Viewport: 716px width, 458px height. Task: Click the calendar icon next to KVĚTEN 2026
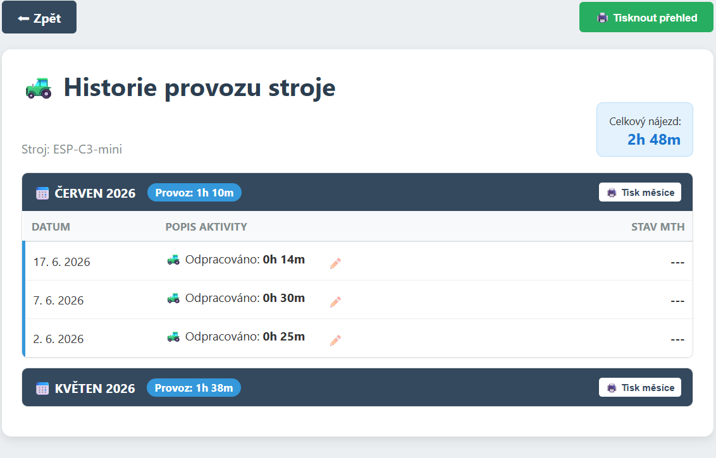42,389
